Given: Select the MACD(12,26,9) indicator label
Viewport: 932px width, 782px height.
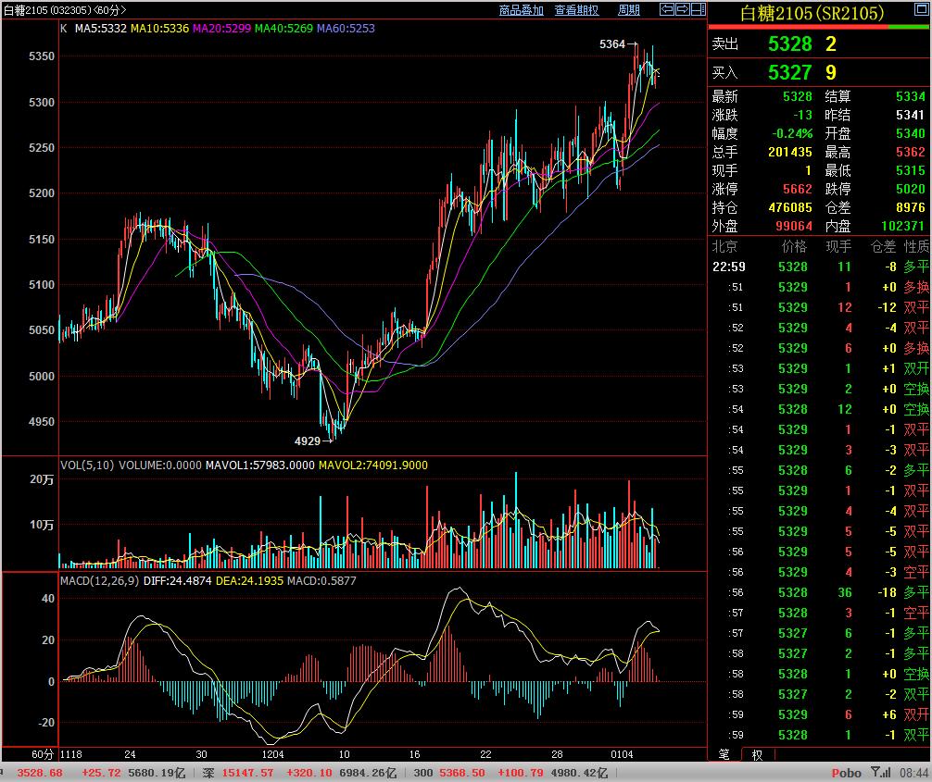Looking at the screenshot, I should tap(100, 581).
